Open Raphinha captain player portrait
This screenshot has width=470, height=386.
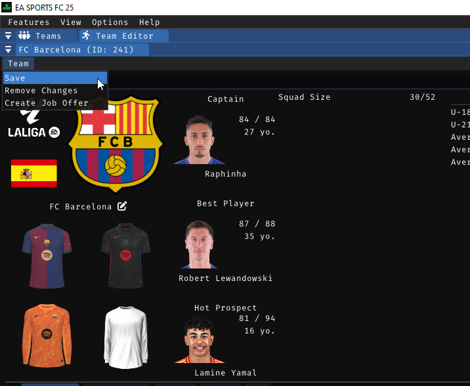tap(200, 140)
